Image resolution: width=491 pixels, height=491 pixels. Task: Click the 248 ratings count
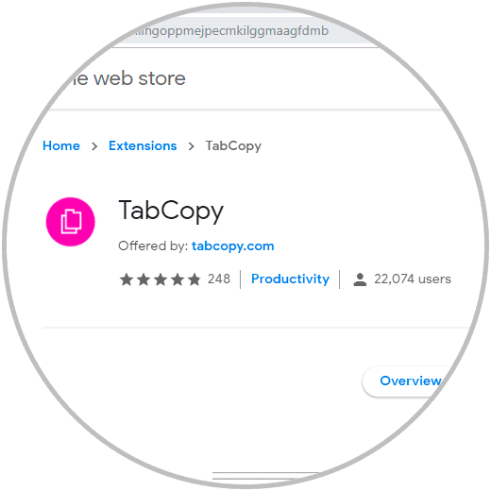pos(219,279)
